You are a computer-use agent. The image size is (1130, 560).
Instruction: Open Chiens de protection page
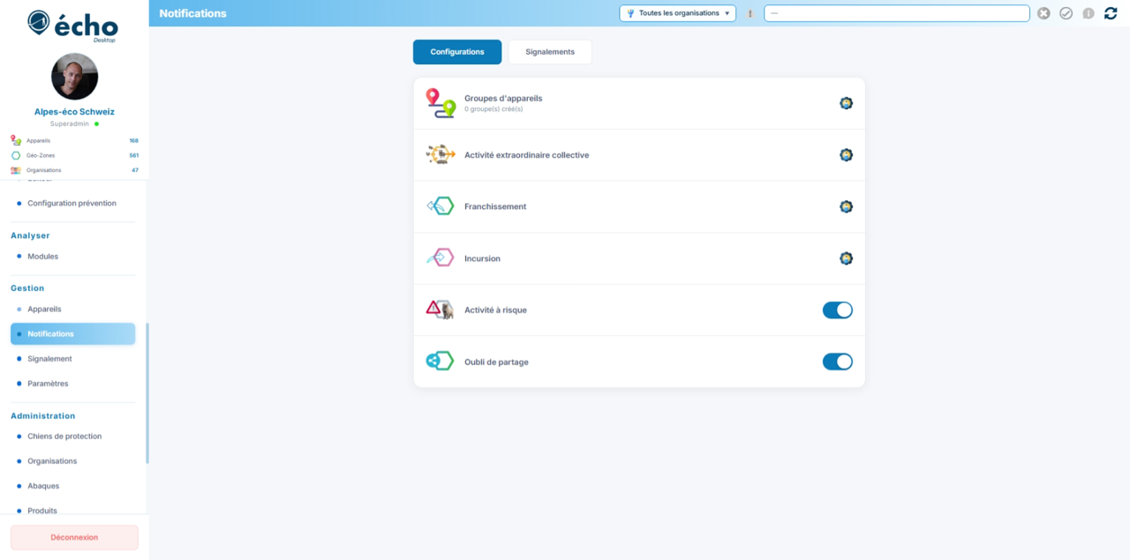tap(64, 437)
